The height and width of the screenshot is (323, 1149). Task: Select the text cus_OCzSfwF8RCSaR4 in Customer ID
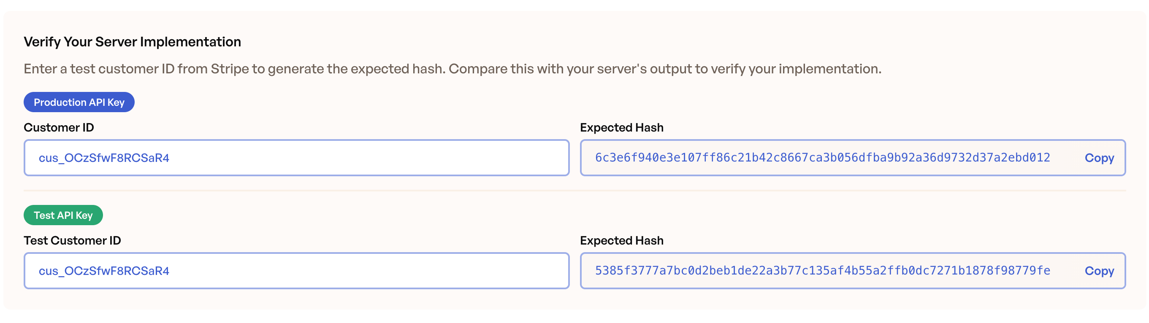tap(104, 158)
